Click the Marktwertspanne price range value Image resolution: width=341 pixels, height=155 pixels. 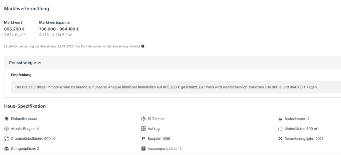59,29
